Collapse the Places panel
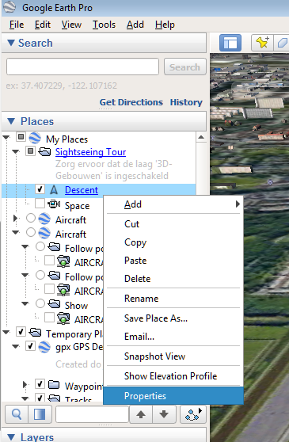 (11, 121)
